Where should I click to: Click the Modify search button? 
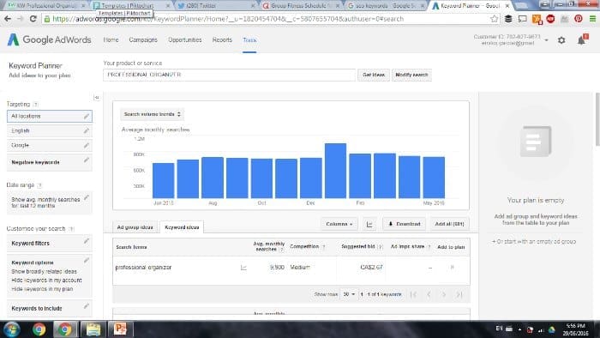411,75
